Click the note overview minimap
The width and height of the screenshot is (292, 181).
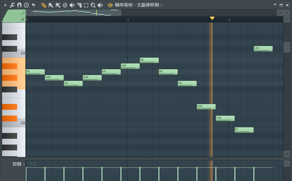(x=76, y=13)
